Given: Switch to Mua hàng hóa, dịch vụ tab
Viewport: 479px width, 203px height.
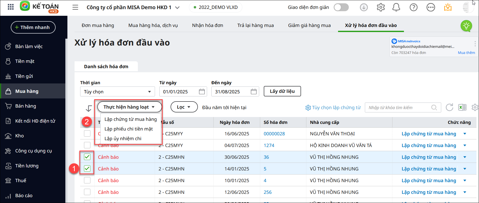Looking at the screenshot, I should pos(153,25).
